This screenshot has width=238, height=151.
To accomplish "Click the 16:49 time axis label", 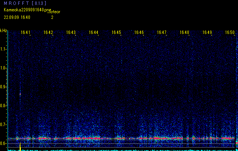I will click(207, 32).
